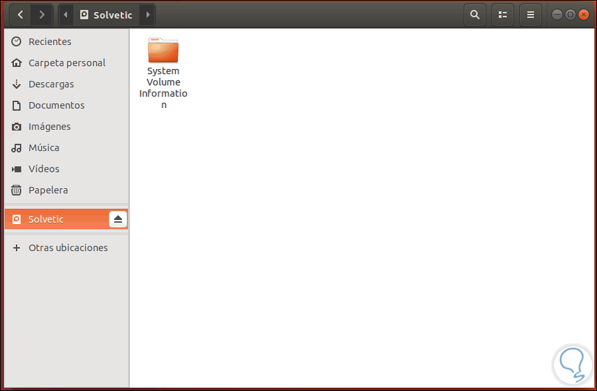The width and height of the screenshot is (597, 391).
Task: Open the hamburger menu
Action: [531, 14]
